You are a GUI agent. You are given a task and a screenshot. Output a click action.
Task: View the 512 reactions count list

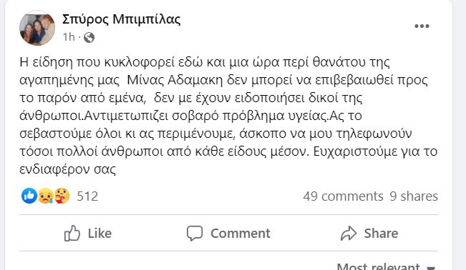(x=87, y=196)
